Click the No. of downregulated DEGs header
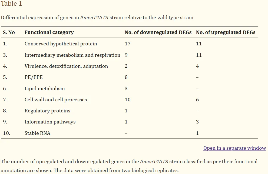Screen dimensions: 268x174 [x=158, y=32]
